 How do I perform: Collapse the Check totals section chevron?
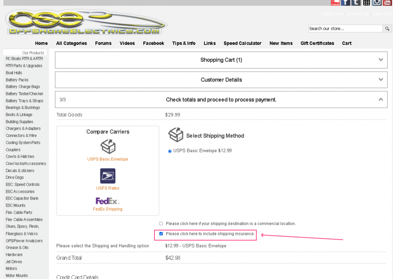pos(380,100)
